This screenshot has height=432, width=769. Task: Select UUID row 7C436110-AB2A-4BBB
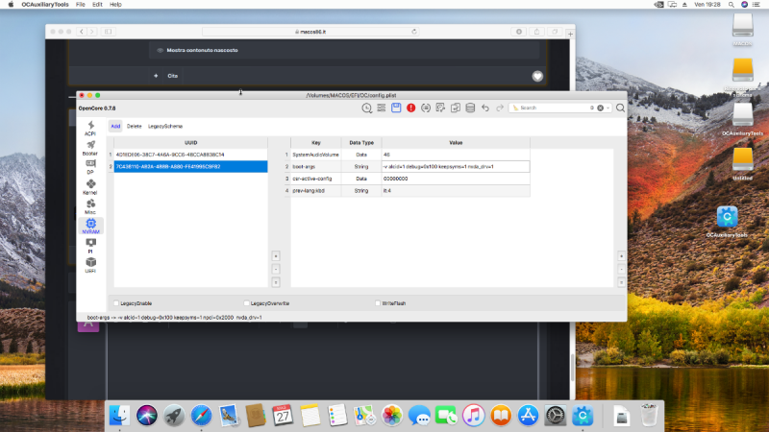[190, 166]
